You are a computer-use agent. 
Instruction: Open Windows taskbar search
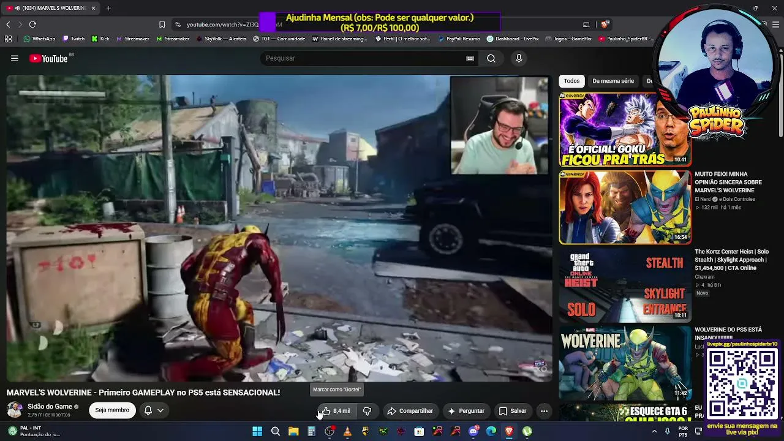(276, 431)
